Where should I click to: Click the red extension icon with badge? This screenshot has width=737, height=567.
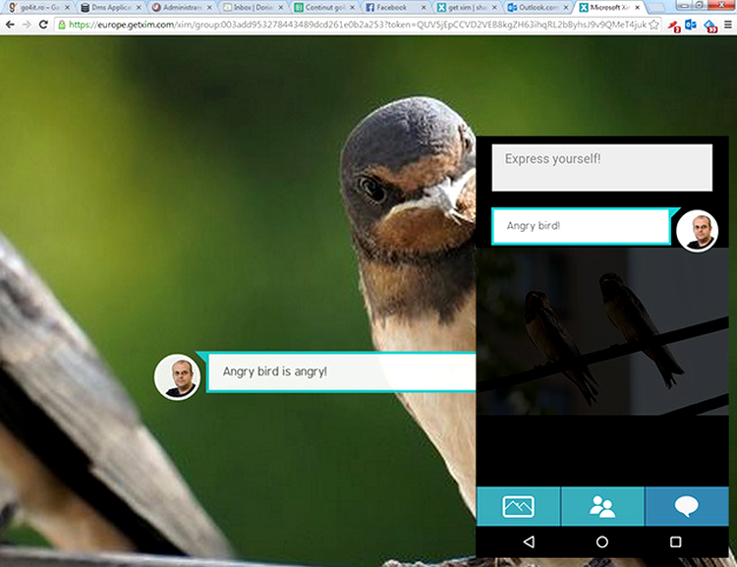pyautogui.click(x=674, y=26)
